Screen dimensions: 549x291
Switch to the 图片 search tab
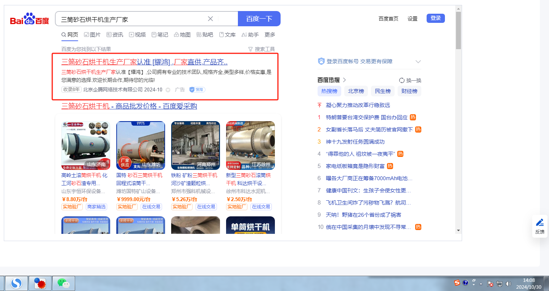click(92, 35)
